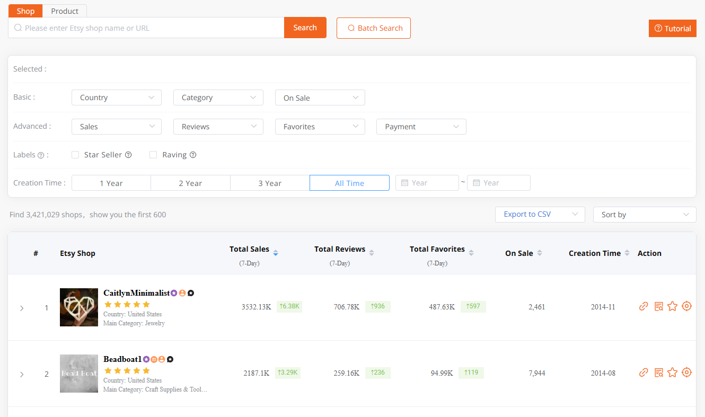Select the 1 Year creation time option
This screenshot has height=417, width=705.
(x=111, y=183)
